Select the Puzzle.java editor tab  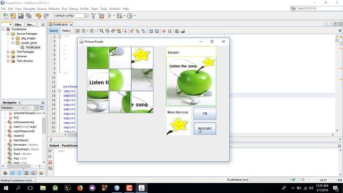pyautogui.click(x=60, y=25)
